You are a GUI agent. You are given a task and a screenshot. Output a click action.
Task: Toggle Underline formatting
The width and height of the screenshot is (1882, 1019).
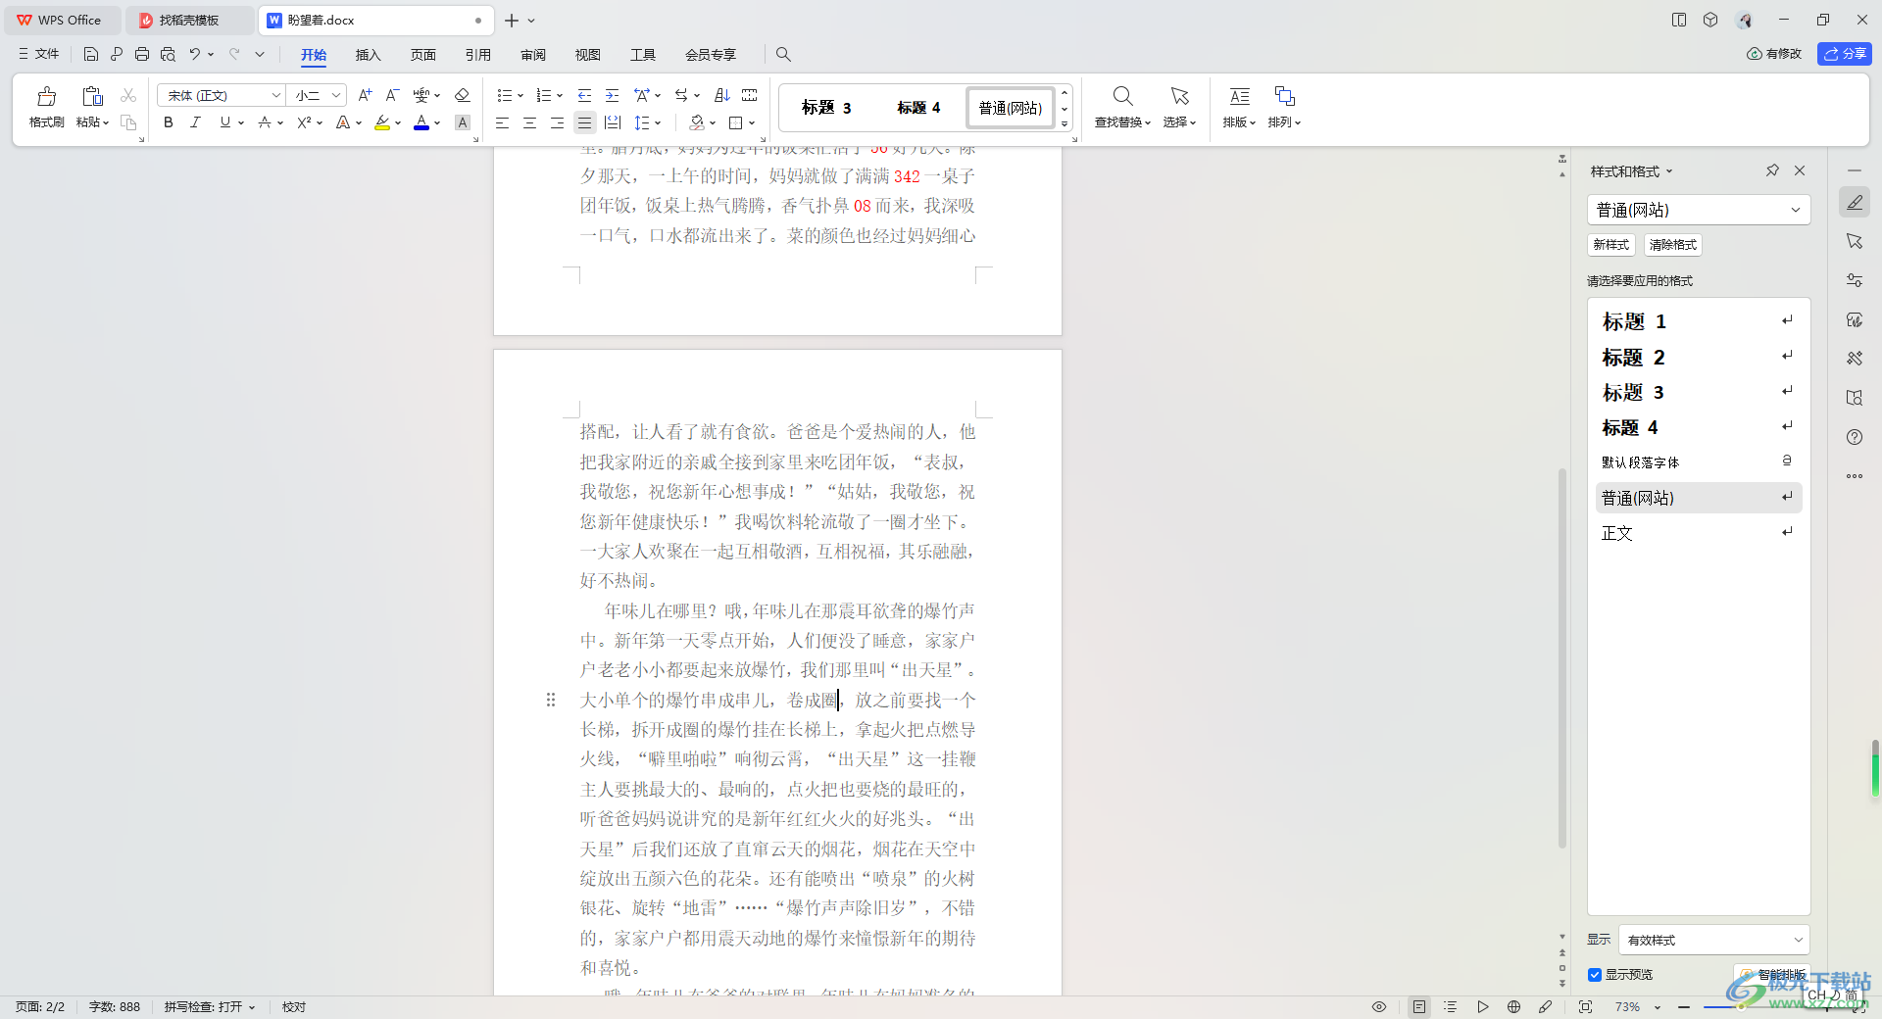tap(225, 122)
